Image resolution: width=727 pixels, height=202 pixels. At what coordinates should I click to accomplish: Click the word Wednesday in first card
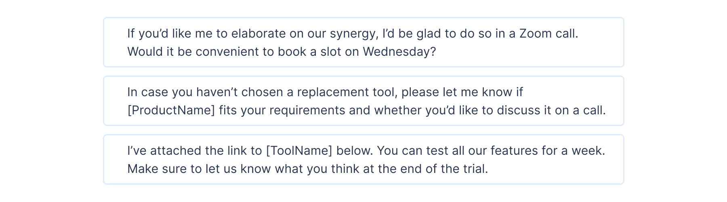[396, 52]
